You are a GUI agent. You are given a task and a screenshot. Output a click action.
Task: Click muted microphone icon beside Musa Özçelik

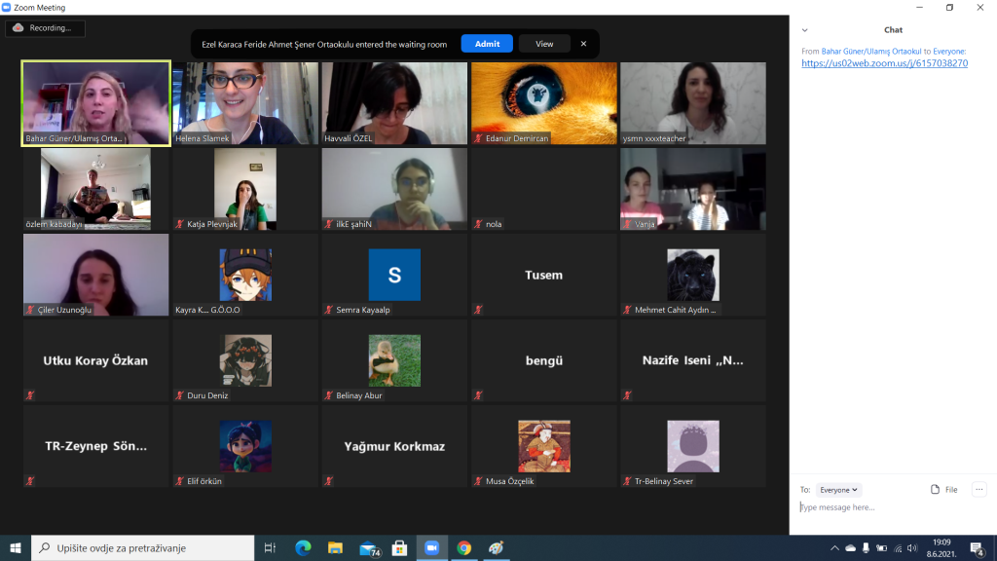[x=477, y=481]
